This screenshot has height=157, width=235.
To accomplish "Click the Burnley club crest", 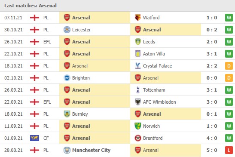I will click(x=67, y=114).
